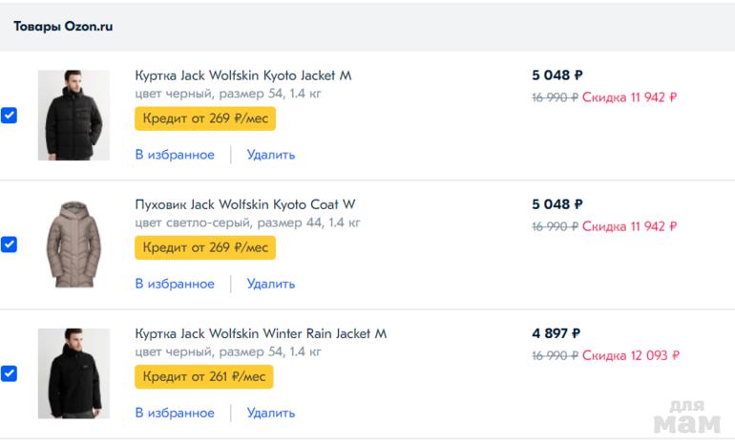Open the Пуховик Jack Wolfskin Kyoto Coat W title

coord(245,204)
